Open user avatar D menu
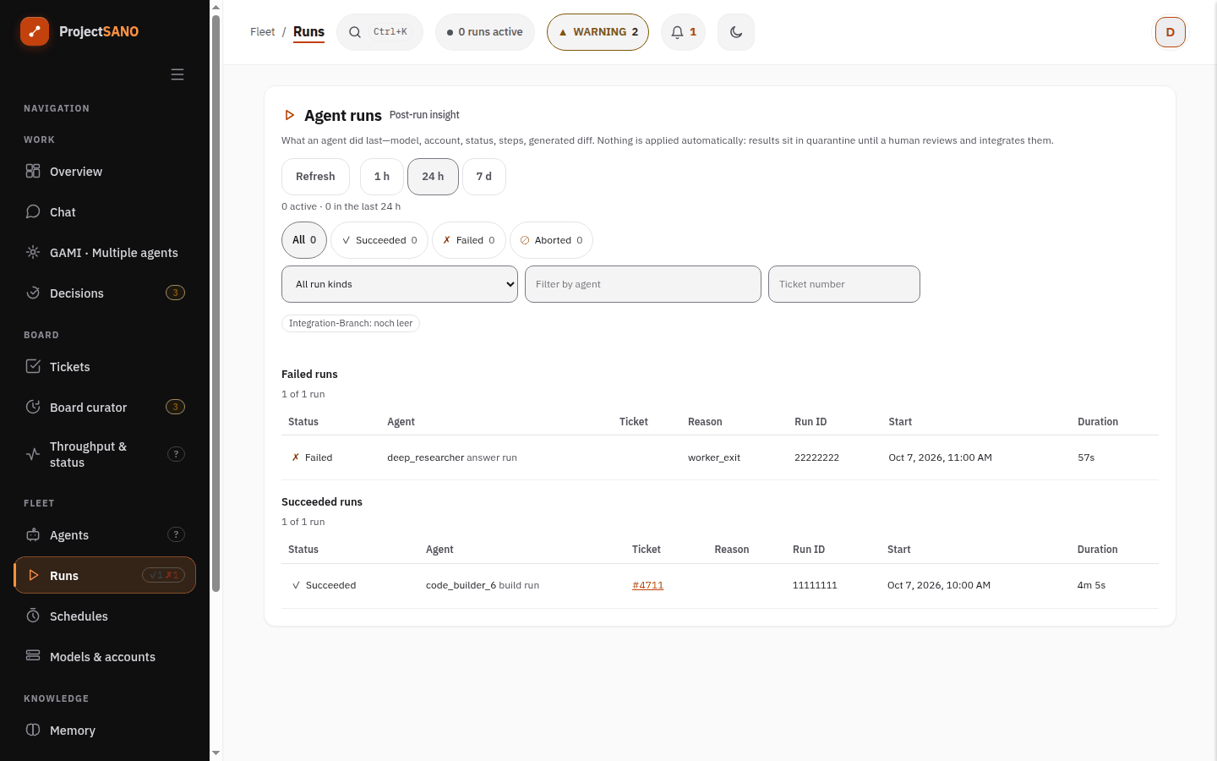The width and height of the screenshot is (1217, 761). click(1171, 32)
